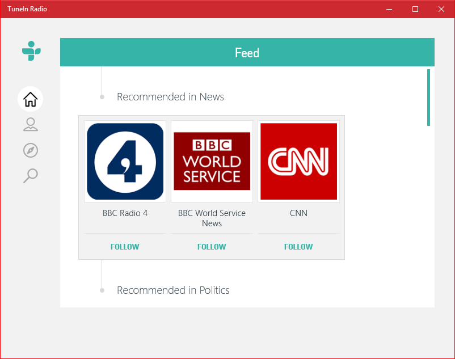Click the CNN station name text

coord(298,213)
